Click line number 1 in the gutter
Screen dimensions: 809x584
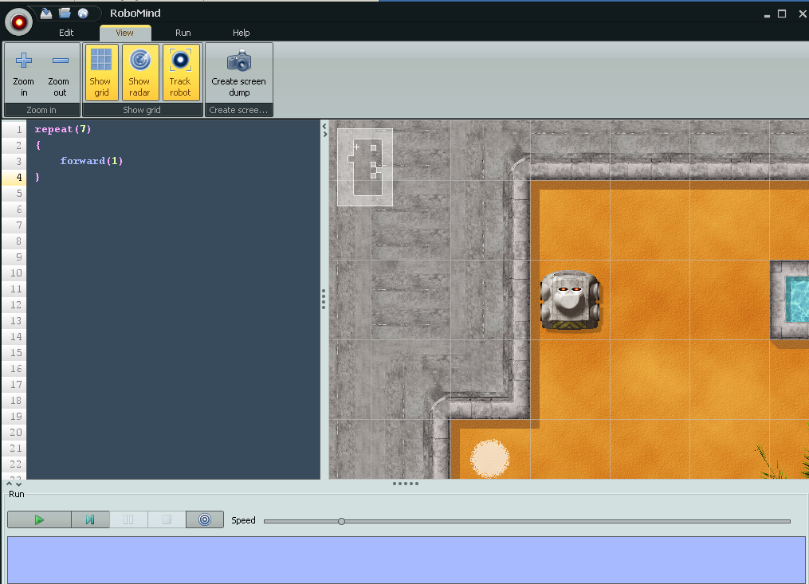point(19,130)
